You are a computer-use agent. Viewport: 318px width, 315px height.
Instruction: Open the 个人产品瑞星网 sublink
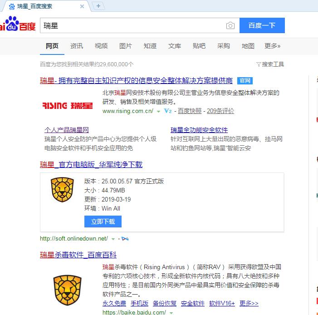pyautogui.click(x=67, y=130)
